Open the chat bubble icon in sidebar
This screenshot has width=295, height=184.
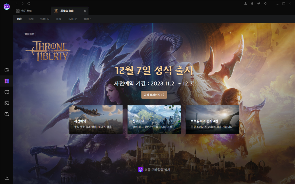7,92
